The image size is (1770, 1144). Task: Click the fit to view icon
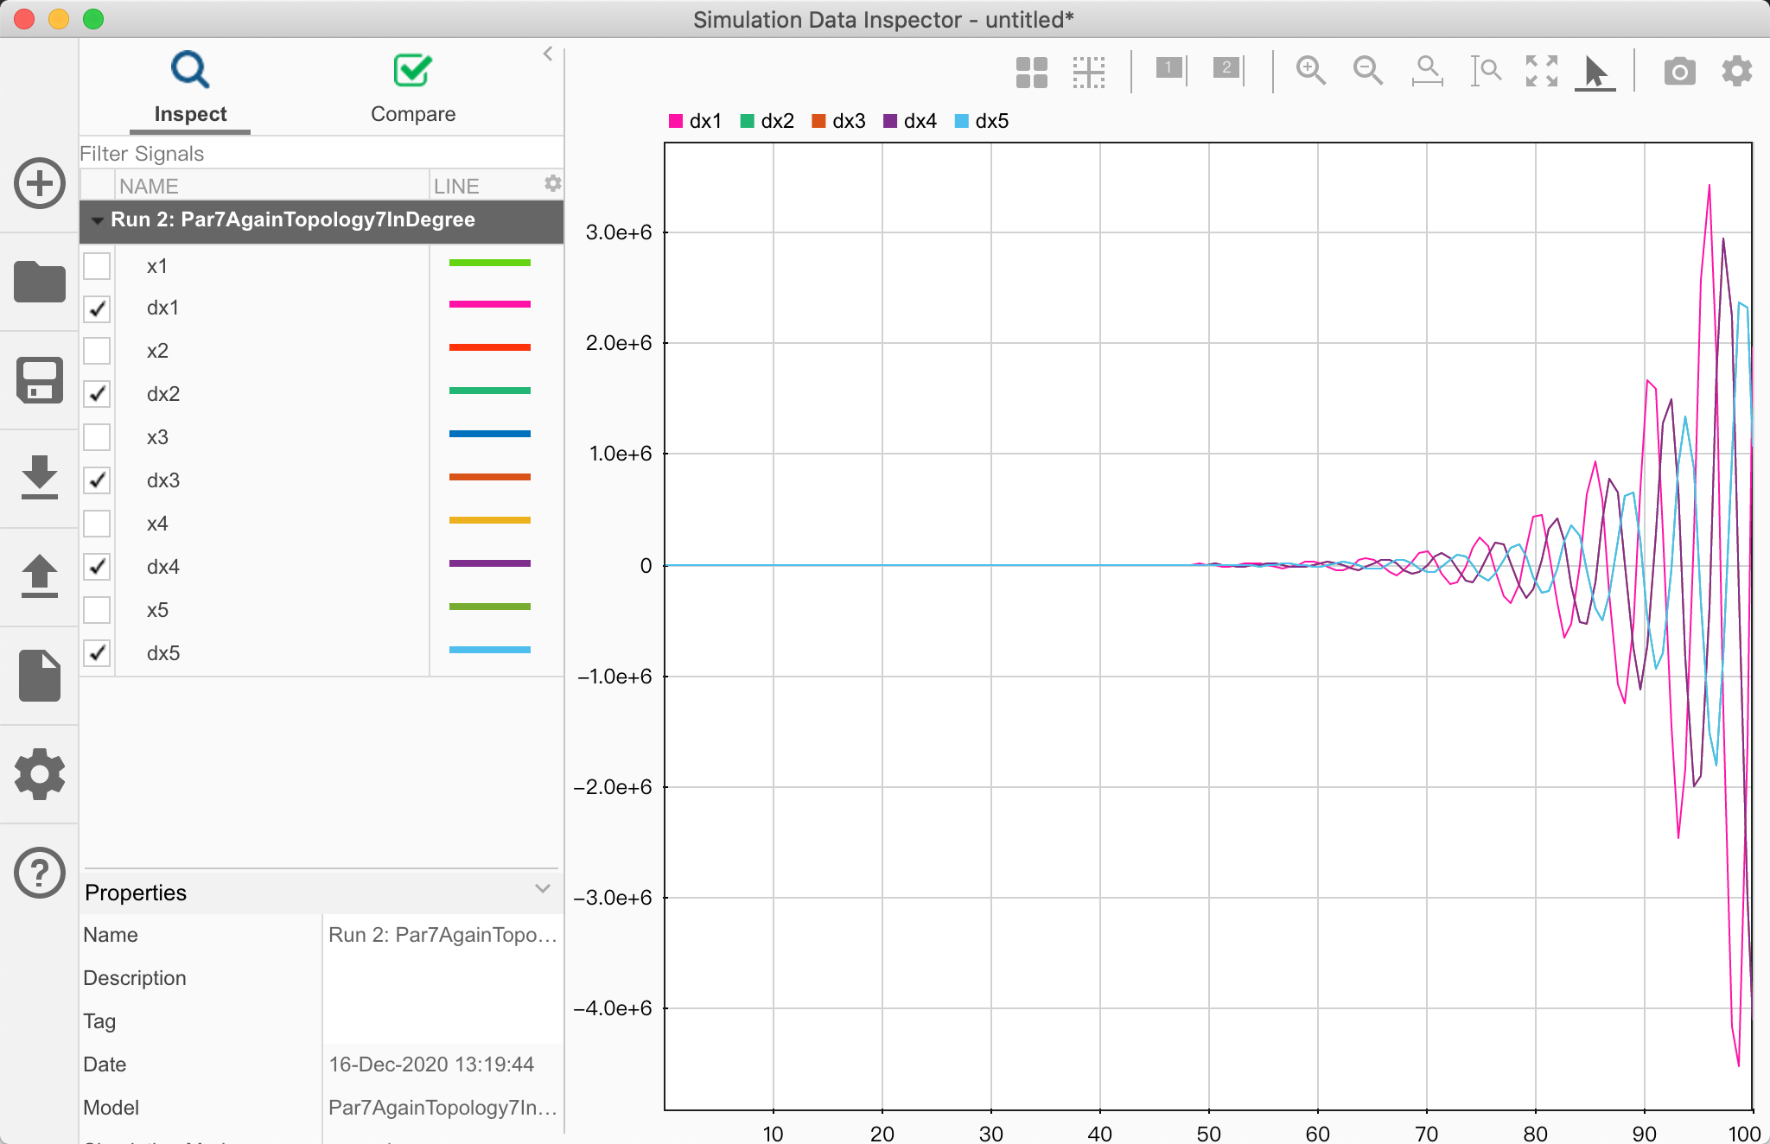pos(1541,71)
